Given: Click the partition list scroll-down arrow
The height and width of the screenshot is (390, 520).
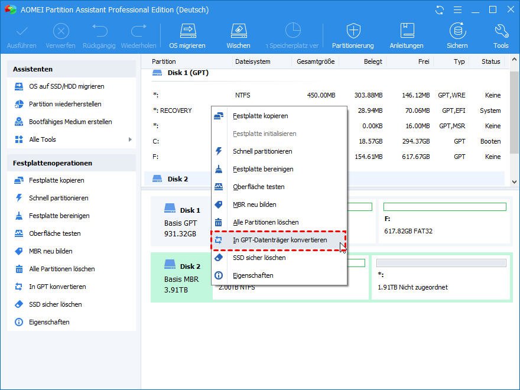Looking at the screenshot, I should point(514,182).
